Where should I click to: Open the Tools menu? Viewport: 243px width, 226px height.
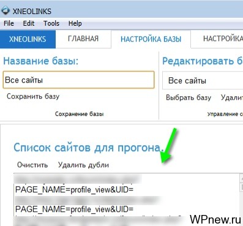pos(51,23)
